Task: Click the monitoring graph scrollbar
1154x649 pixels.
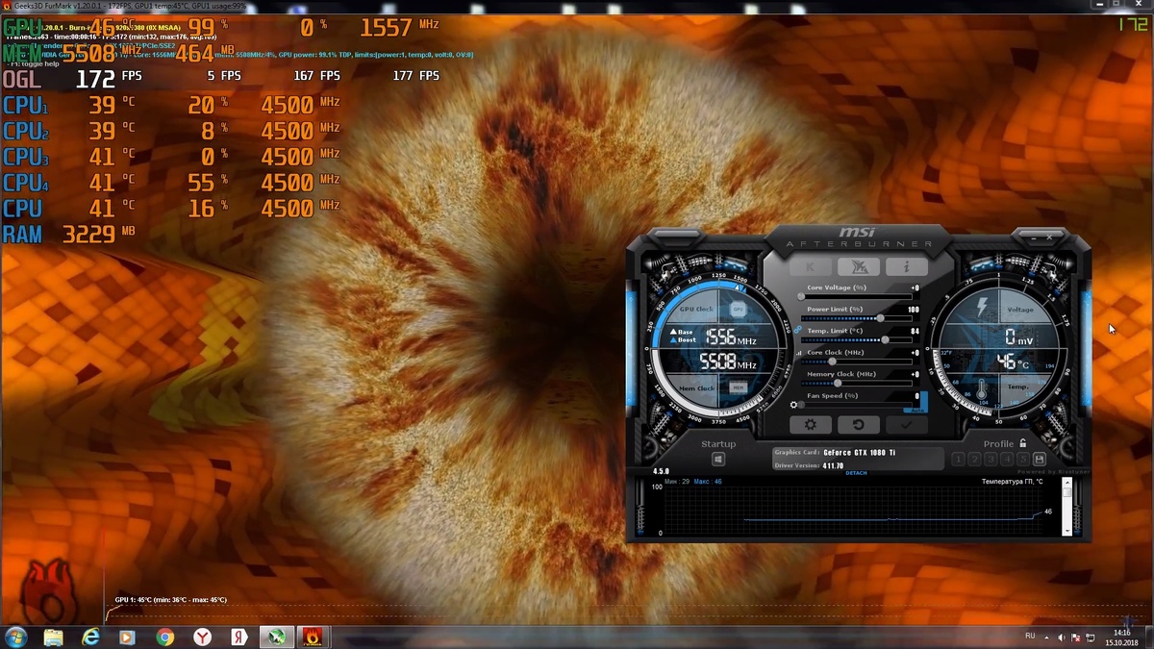Action: click(x=1066, y=506)
